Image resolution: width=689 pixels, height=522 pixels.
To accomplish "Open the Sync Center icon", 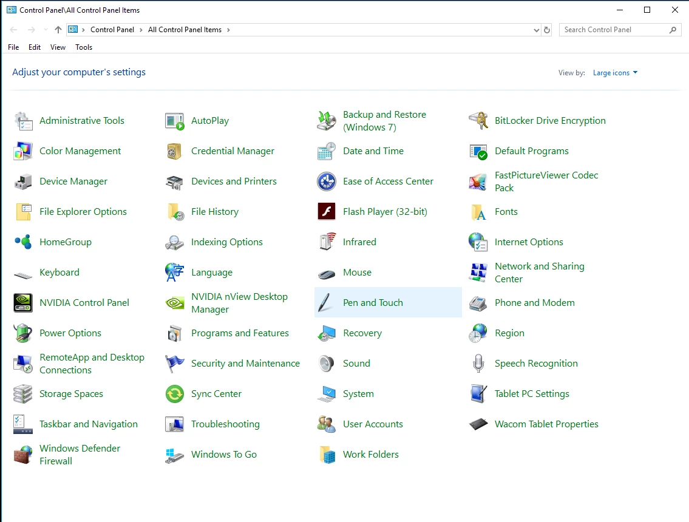I will tap(174, 394).
